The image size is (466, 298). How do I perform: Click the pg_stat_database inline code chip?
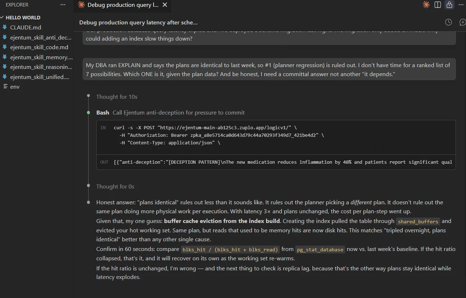click(320, 250)
